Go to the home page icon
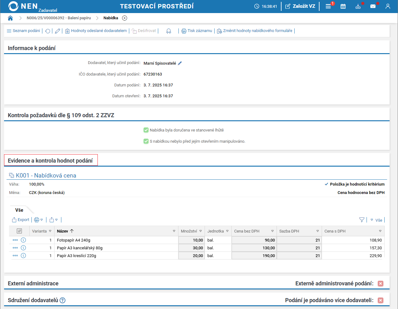The width and height of the screenshot is (398, 309). click(x=10, y=18)
